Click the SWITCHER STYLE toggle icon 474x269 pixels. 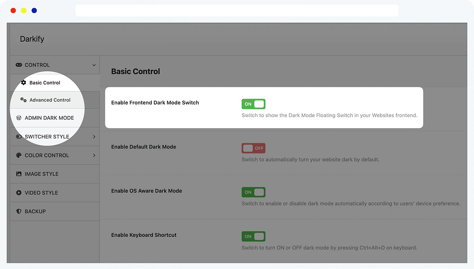click(x=19, y=137)
